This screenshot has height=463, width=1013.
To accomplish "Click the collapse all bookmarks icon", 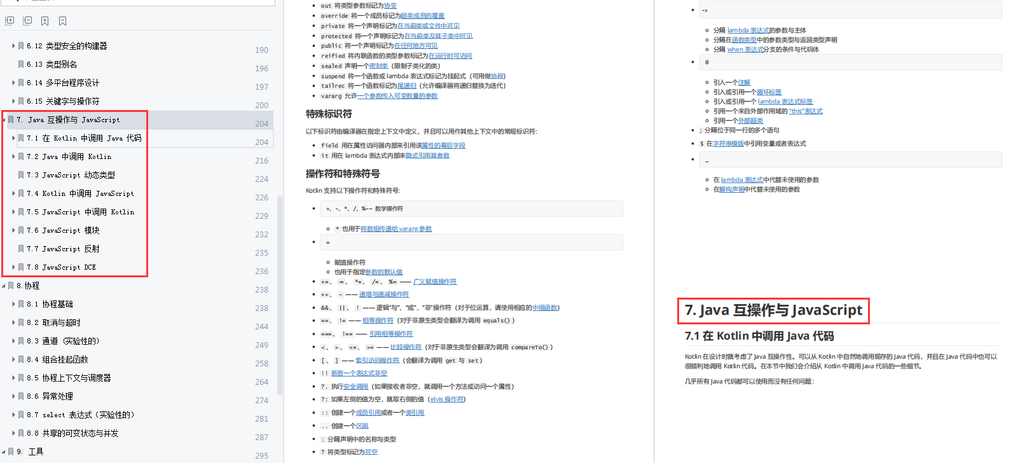I will (x=27, y=21).
